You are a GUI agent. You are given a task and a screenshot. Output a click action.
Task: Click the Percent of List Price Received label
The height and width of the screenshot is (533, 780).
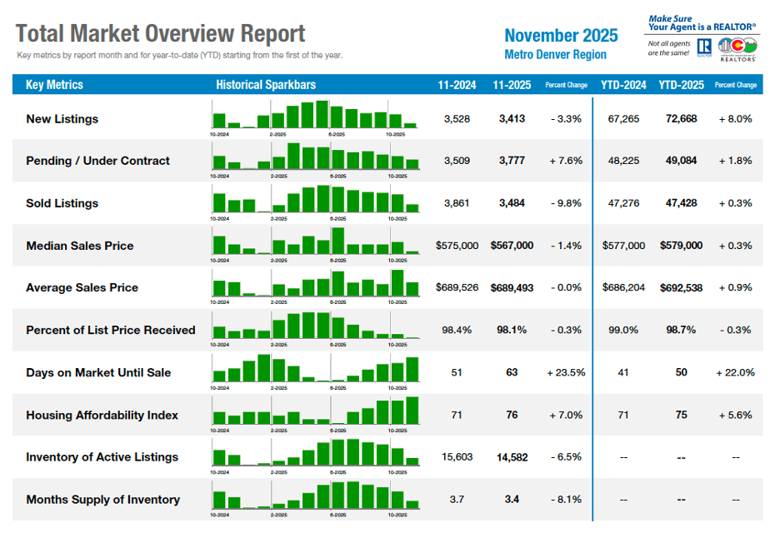(x=110, y=330)
